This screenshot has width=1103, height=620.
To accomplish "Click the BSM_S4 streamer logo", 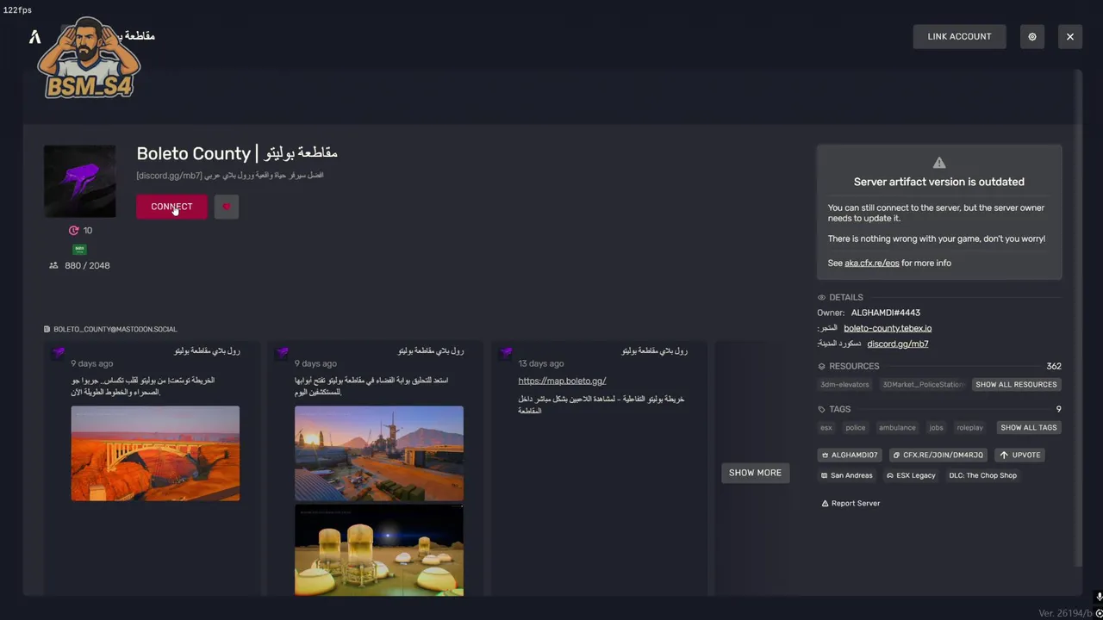I will (90, 59).
